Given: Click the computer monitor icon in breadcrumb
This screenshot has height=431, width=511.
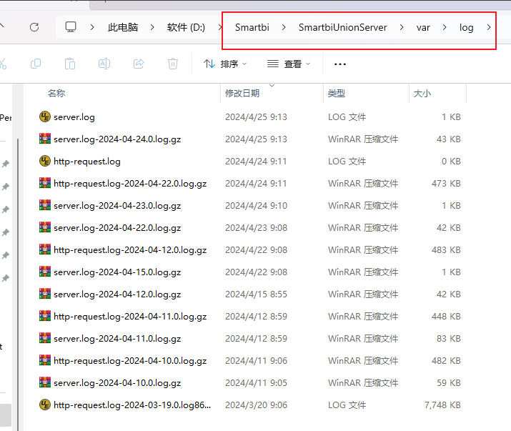Looking at the screenshot, I should coord(71,26).
